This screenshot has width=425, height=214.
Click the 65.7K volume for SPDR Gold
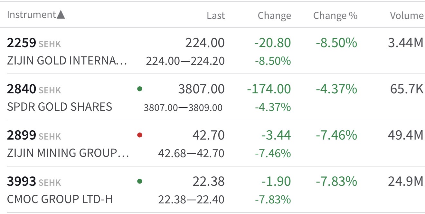tap(407, 89)
